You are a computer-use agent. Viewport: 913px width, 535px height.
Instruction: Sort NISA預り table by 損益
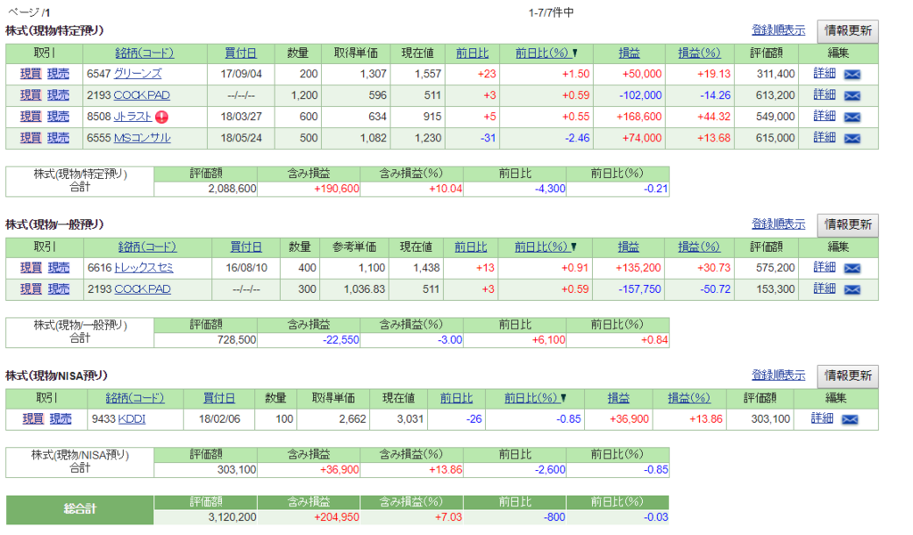coord(619,398)
